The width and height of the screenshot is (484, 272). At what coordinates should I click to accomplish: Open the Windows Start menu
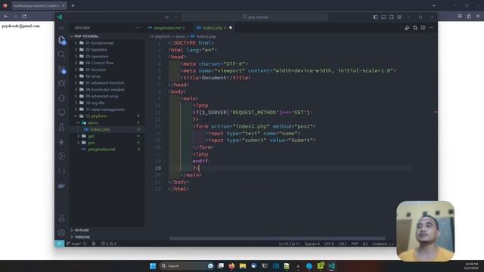(x=153, y=266)
